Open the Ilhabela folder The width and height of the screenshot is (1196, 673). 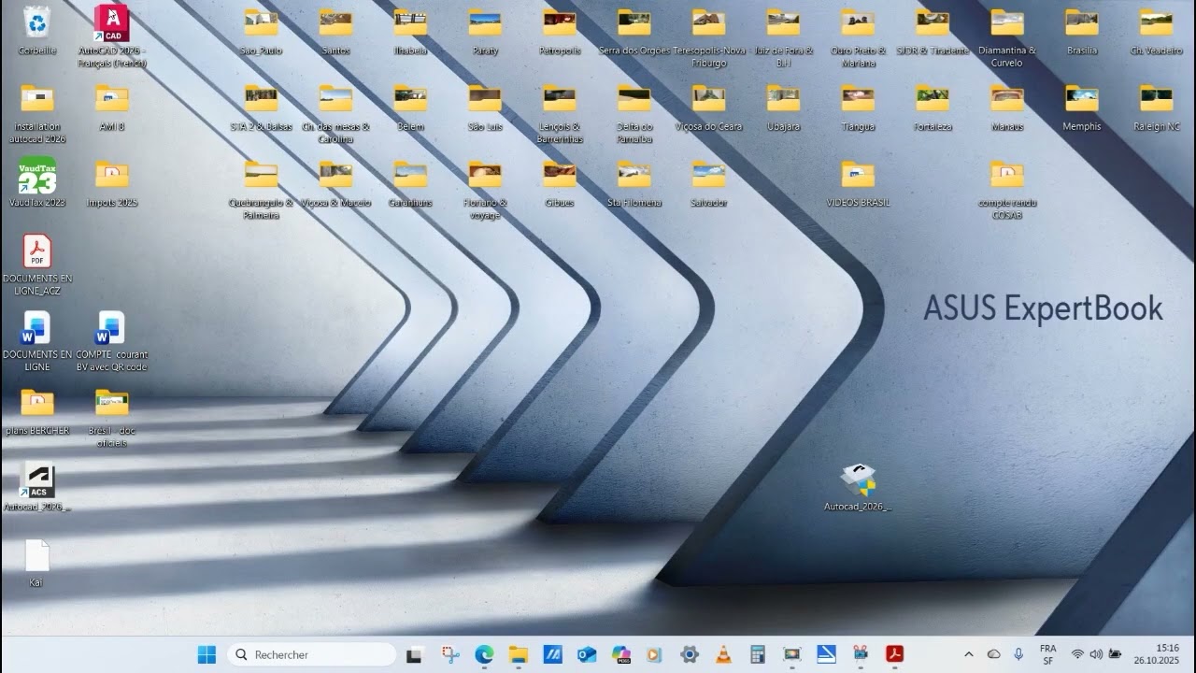tap(410, 31)
